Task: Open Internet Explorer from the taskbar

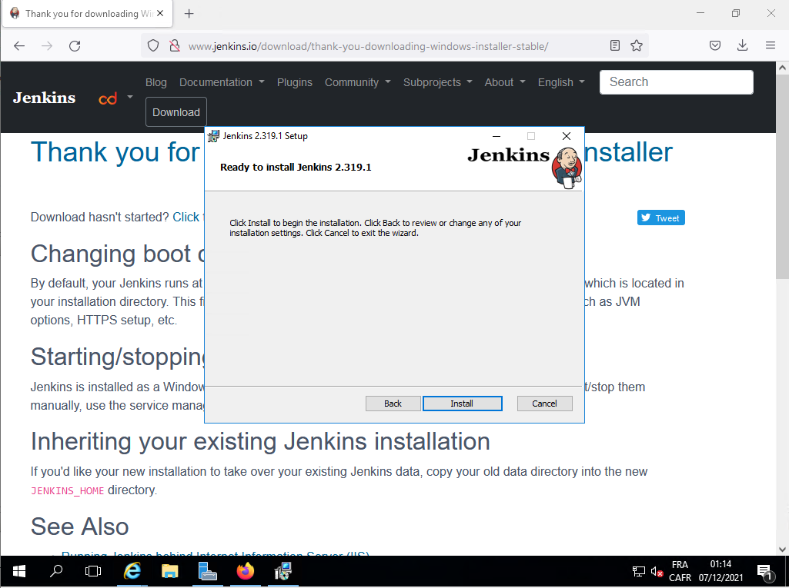Action: (x=132, y=571)
